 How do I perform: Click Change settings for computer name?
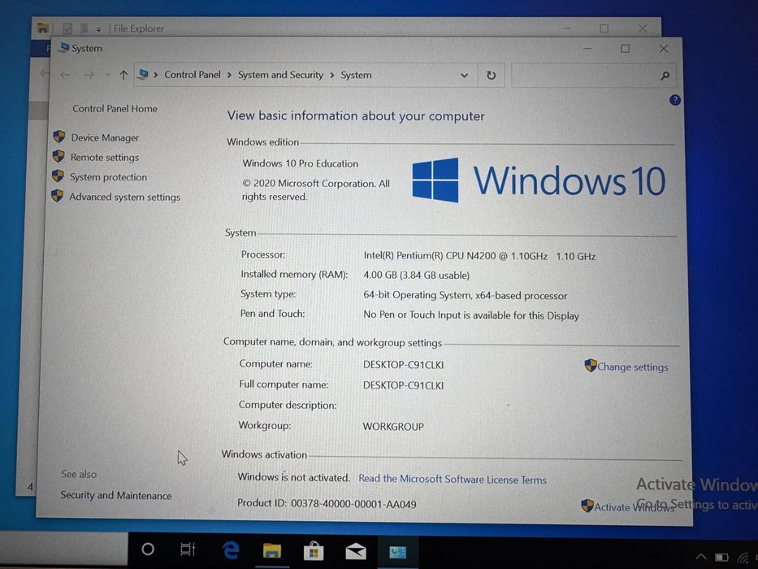pos(633,367)
